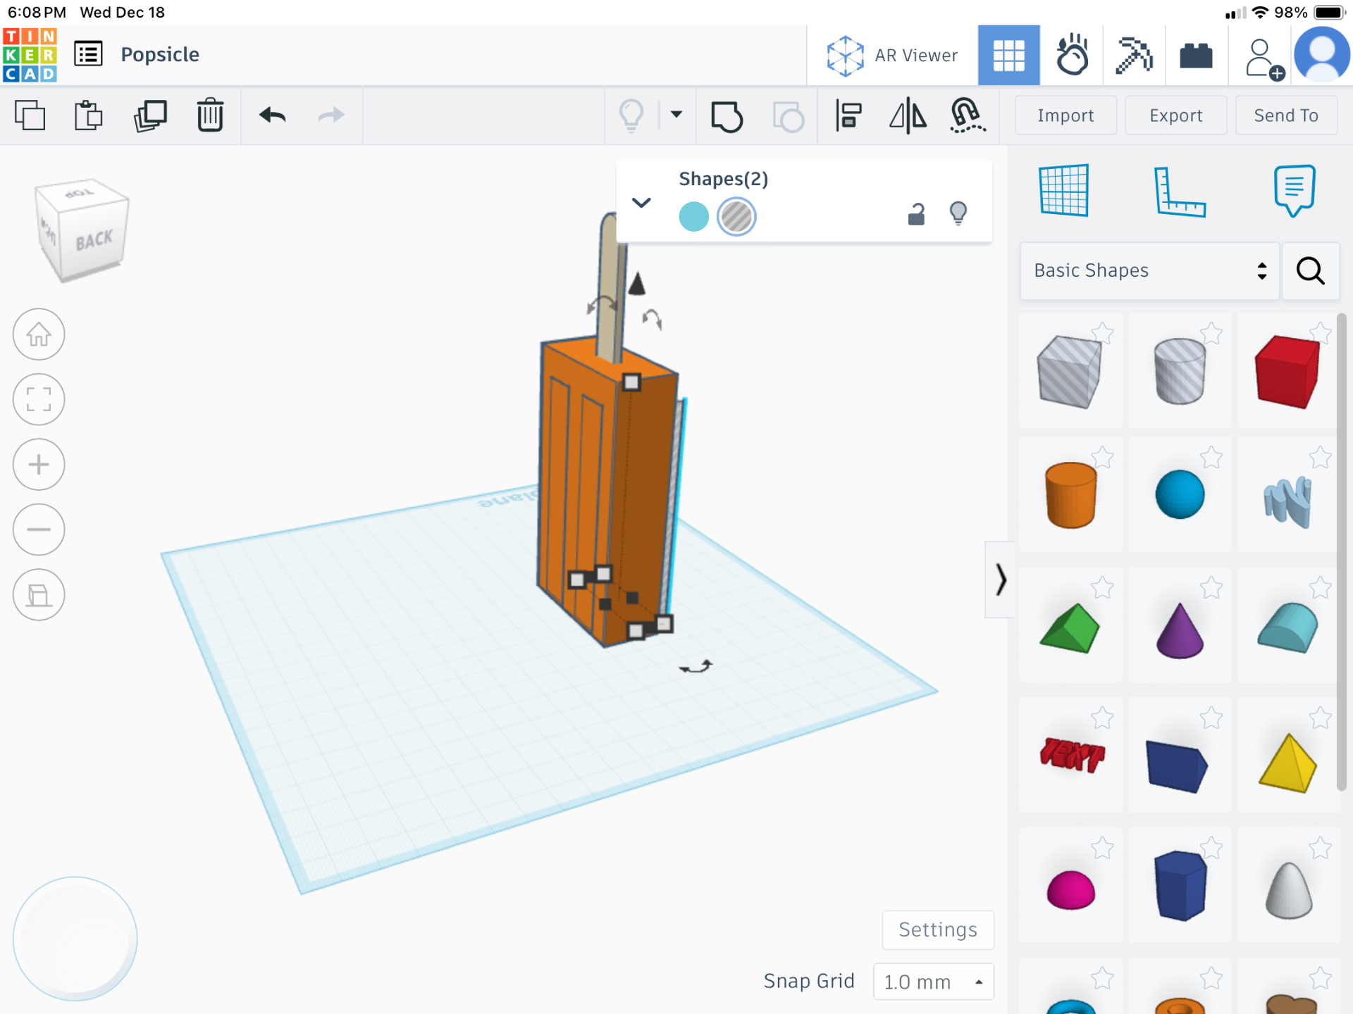Click the Export button
This screenshot has width=1353, height=1014.
pos(1175,115)
